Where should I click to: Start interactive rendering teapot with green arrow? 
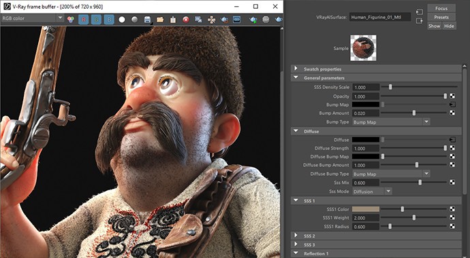[253, 20]
